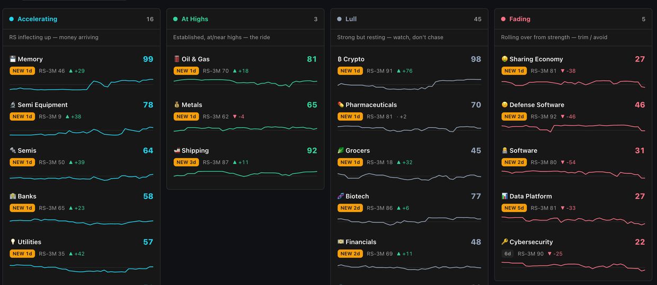Click the RS-3M 18 label under Grocers

[x=379, y=162]
